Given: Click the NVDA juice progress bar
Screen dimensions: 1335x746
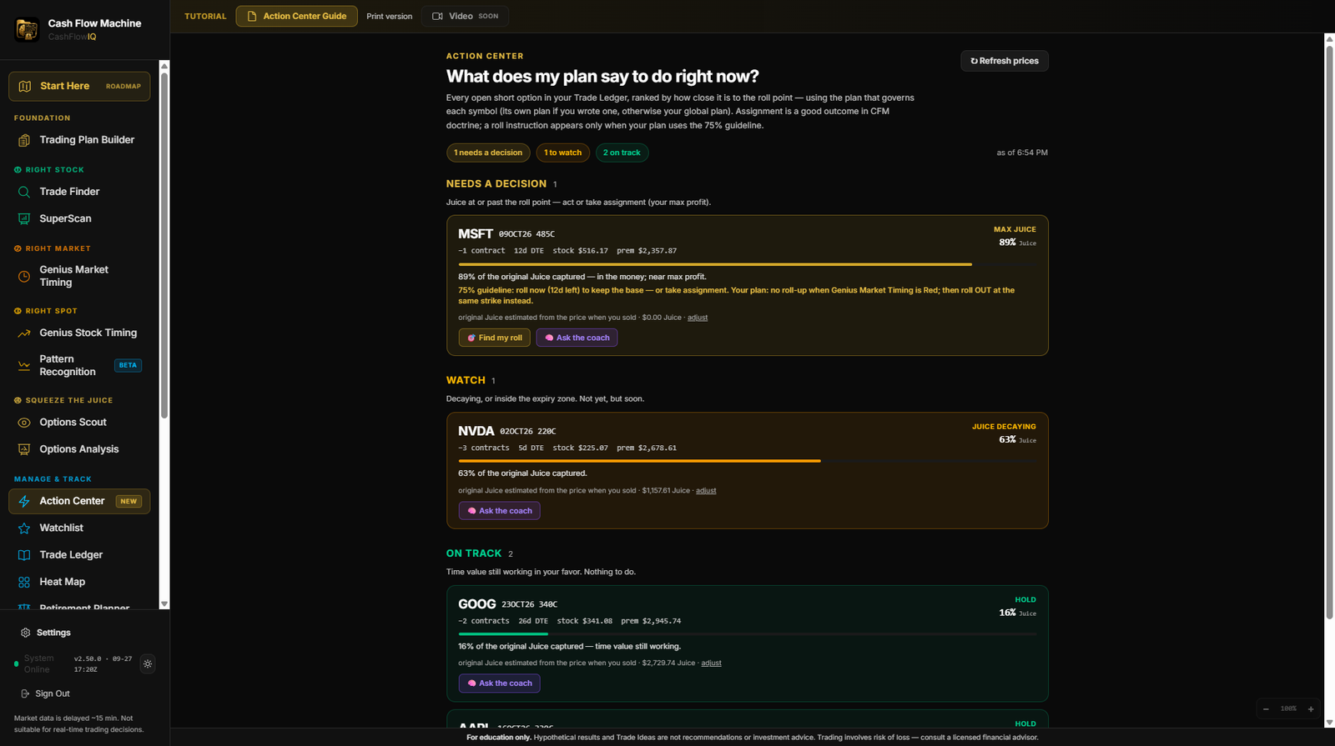Looking at the screenshot, I should (748, 461).
